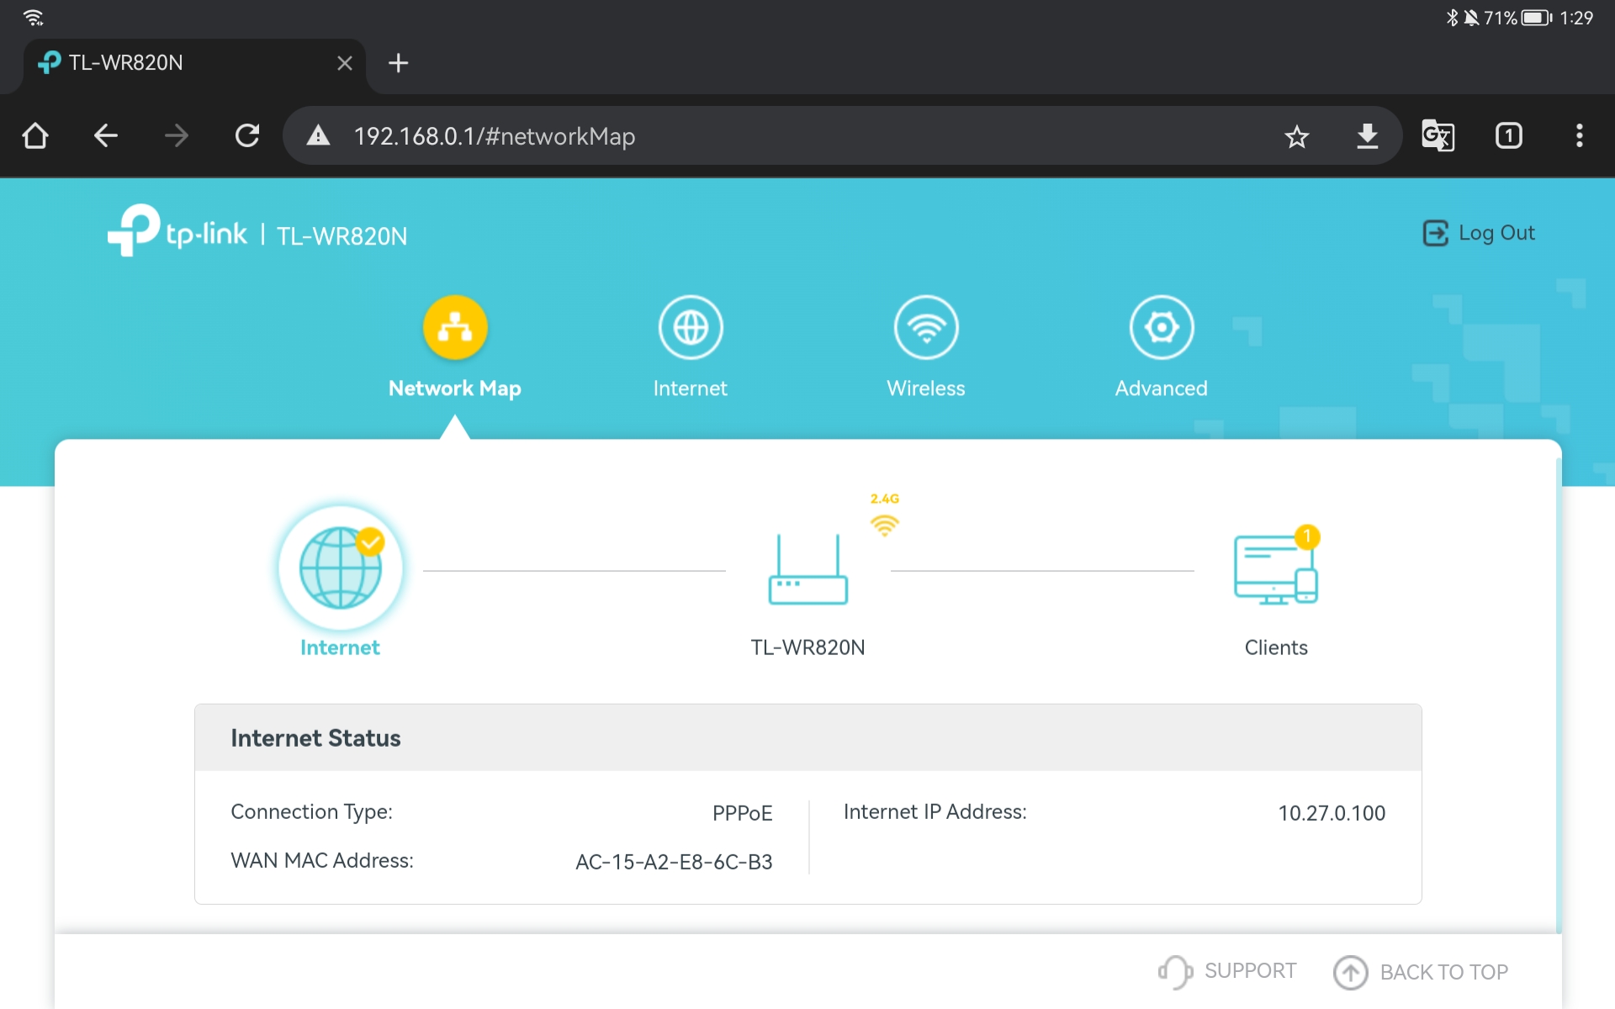1615x1009 pixels.
Task: Click BACK TO TOP
Action: coord(1422,972)
